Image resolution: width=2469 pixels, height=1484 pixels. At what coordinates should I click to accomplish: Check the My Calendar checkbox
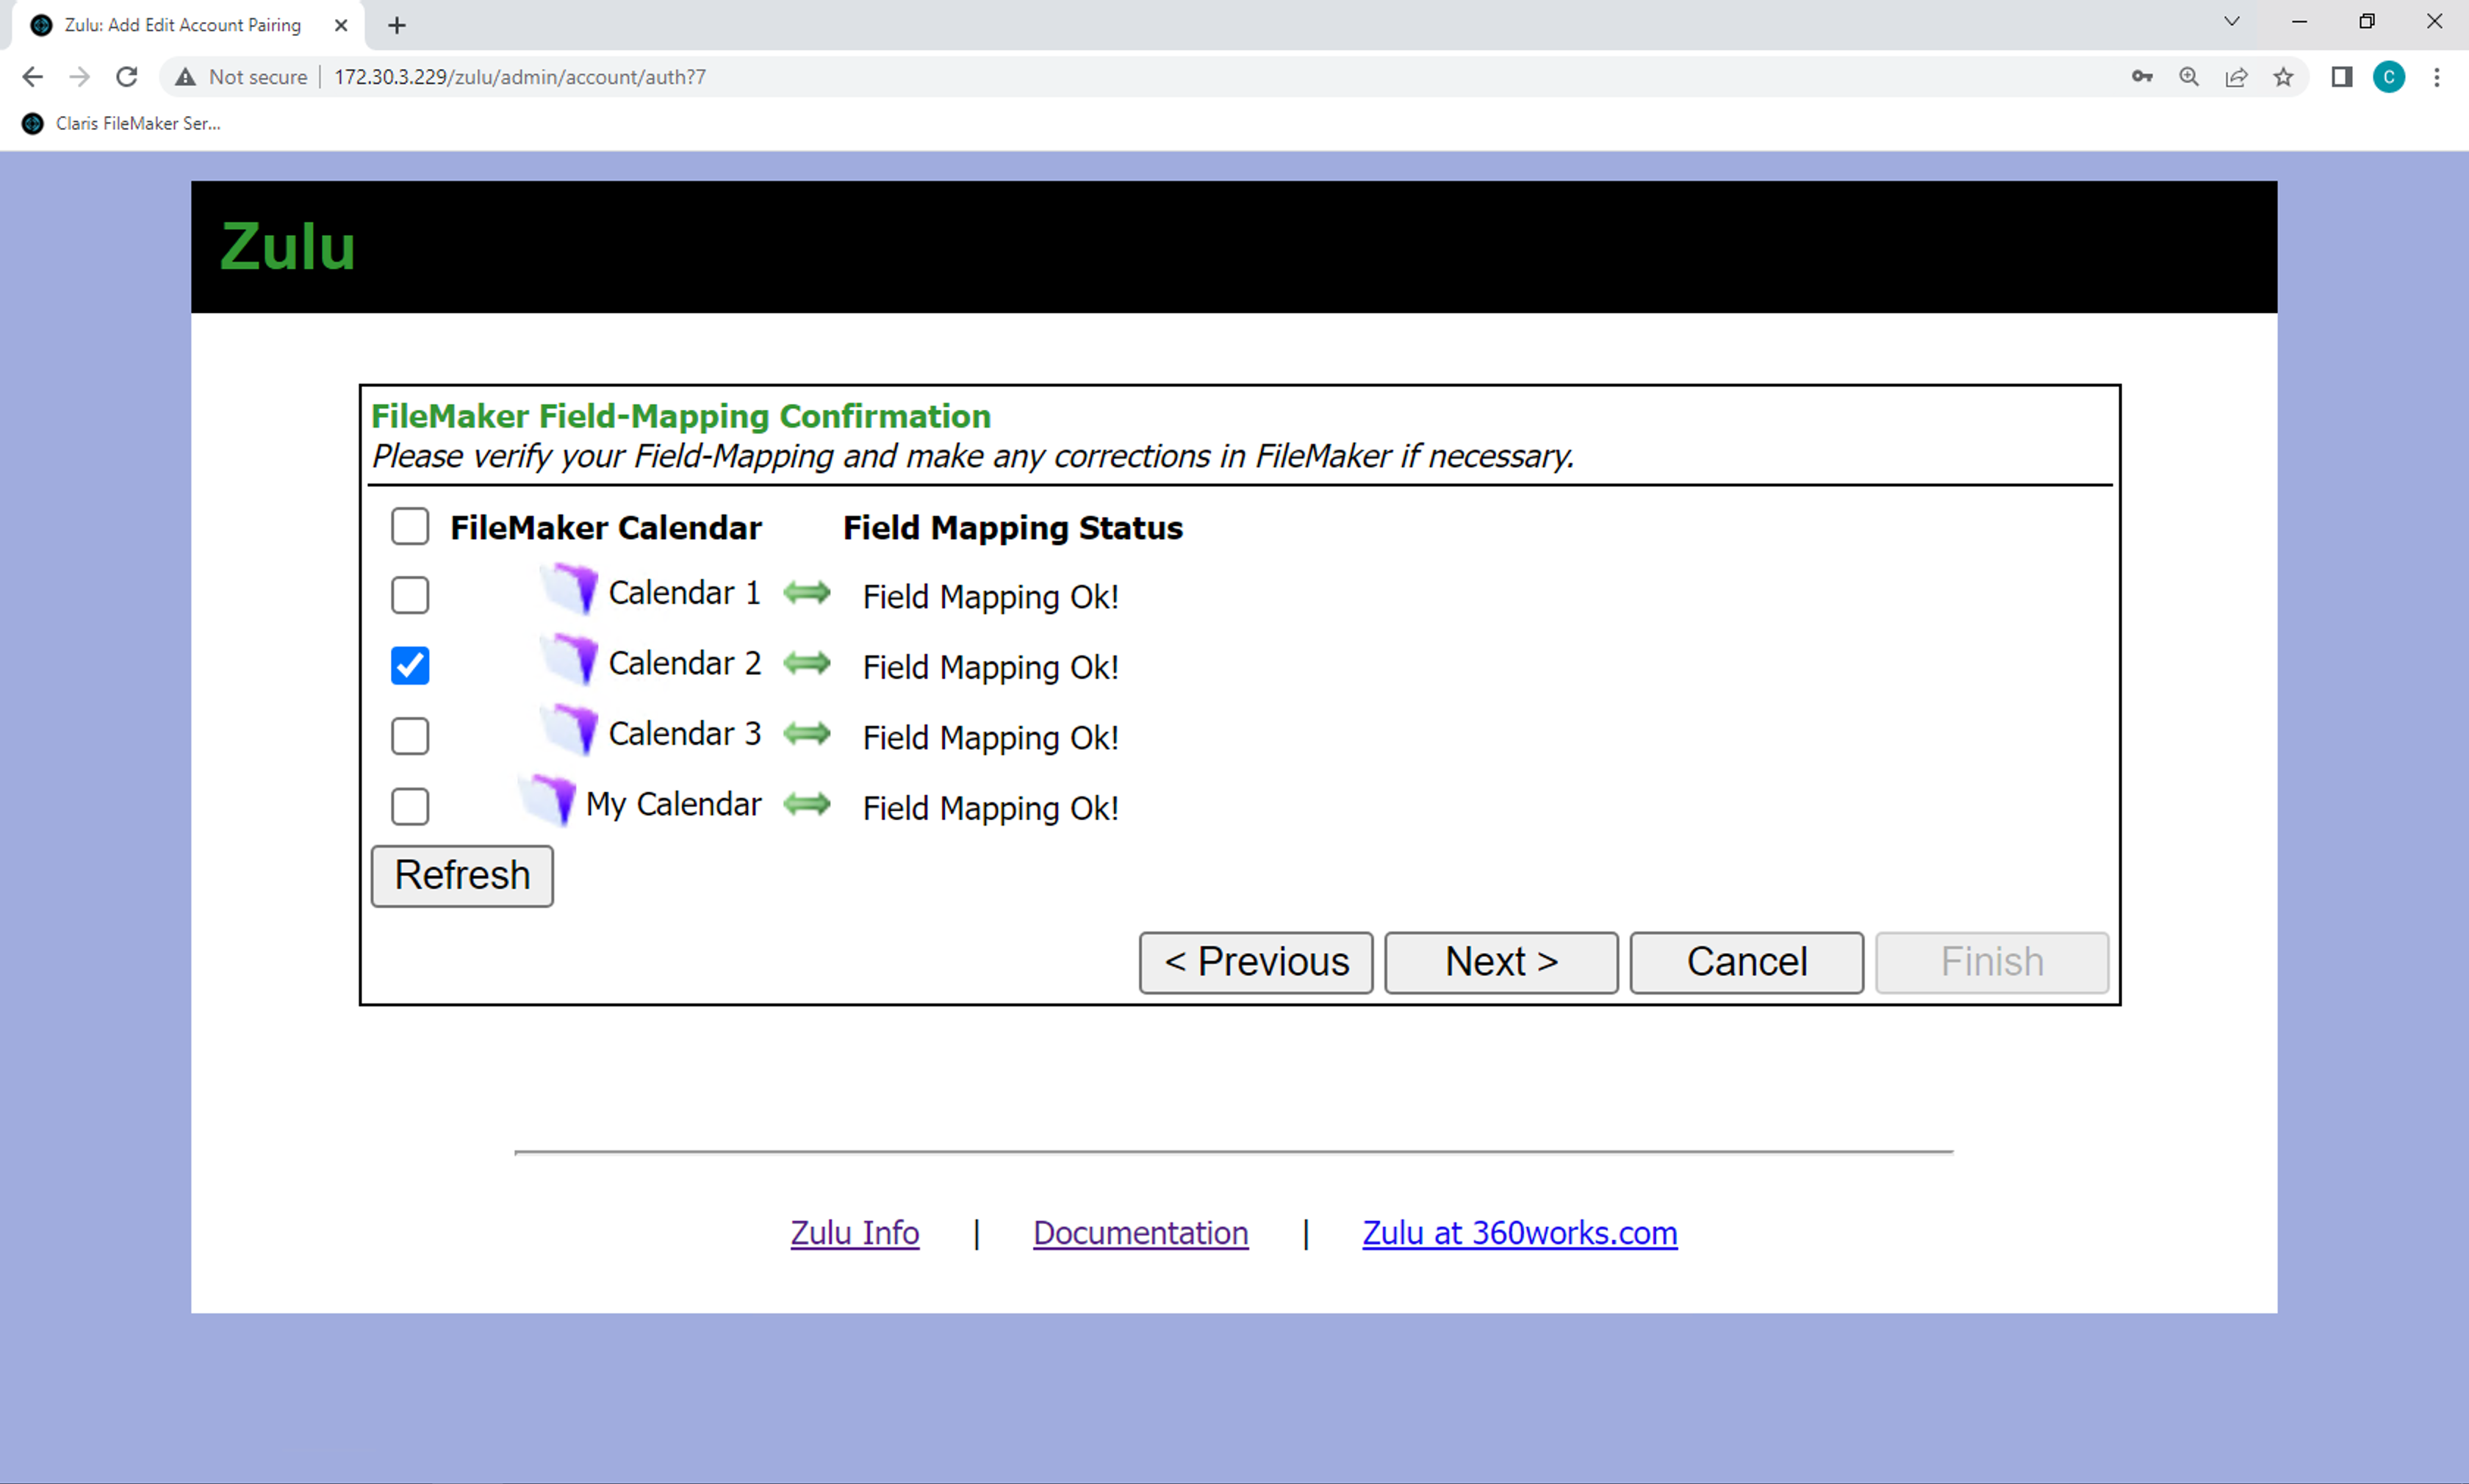(x=410, y=806)
